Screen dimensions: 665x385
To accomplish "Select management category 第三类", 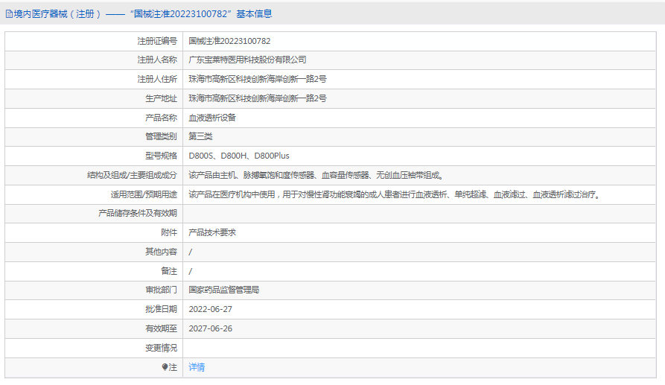I will click(x=200, y=136).
